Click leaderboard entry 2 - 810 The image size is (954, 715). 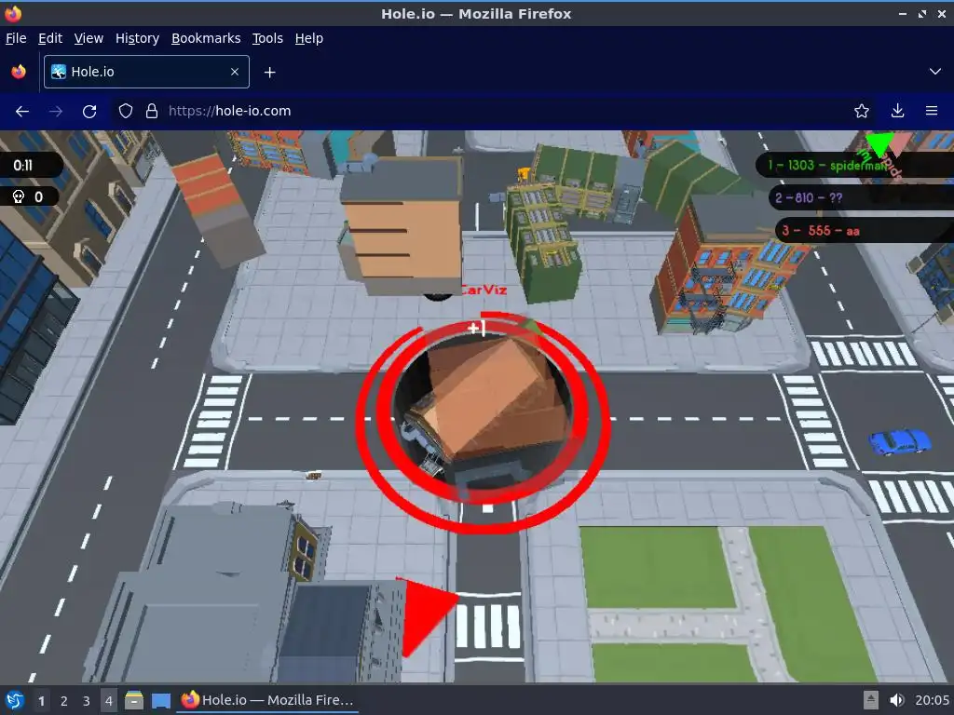pyautogui.click(x=862, y=197)
